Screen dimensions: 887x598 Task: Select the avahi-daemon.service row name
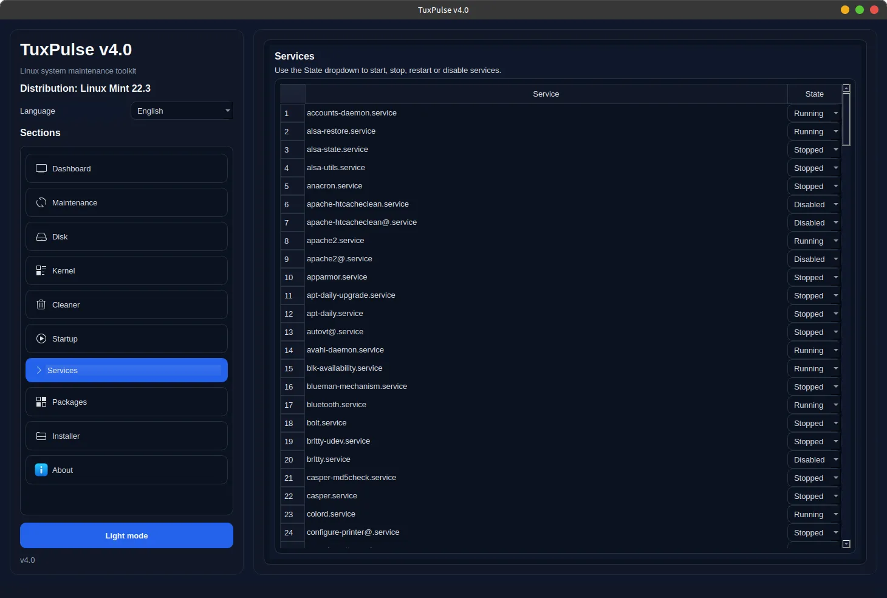(345, 350)
